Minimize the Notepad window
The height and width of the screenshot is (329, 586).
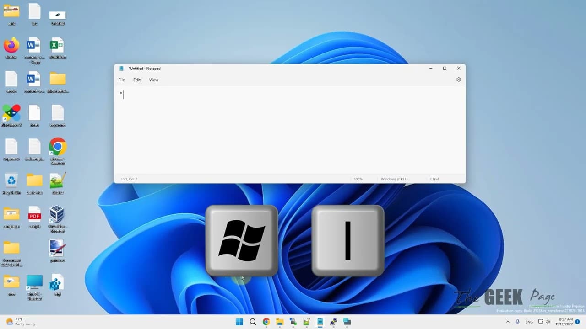click(x=431, y=69)
